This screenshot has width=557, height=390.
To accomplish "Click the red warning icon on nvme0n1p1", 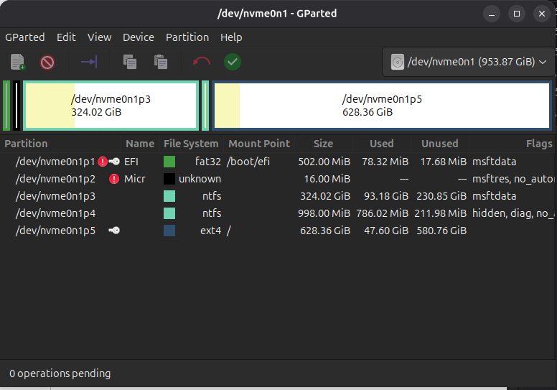I will [x=103, y=162].
